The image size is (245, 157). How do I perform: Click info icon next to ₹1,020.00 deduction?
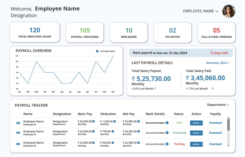click(x=115, y=121)
